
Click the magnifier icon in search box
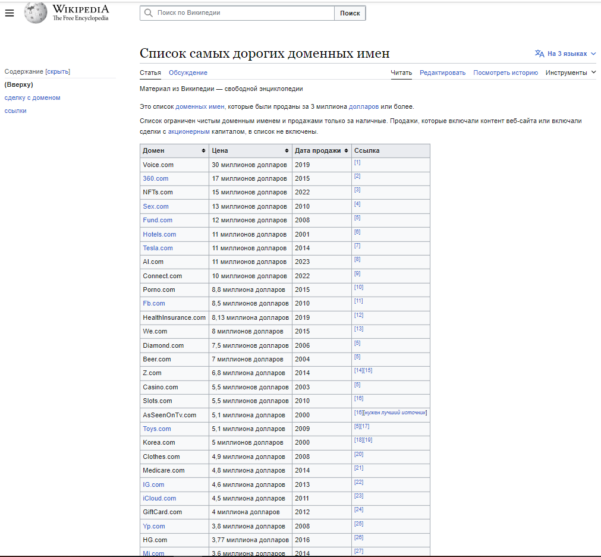pyautogui.click(x=149, y=13)
